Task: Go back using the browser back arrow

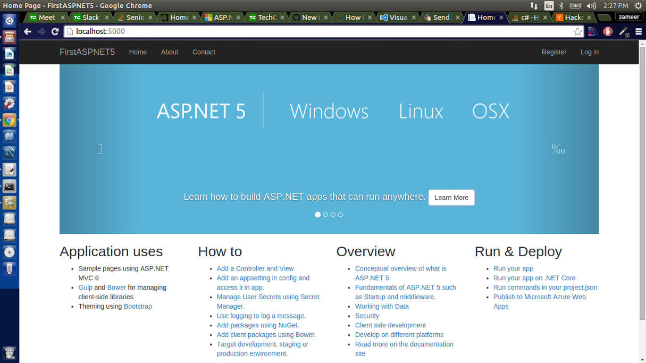Action: pyautogui.click(x=28, y=31)
